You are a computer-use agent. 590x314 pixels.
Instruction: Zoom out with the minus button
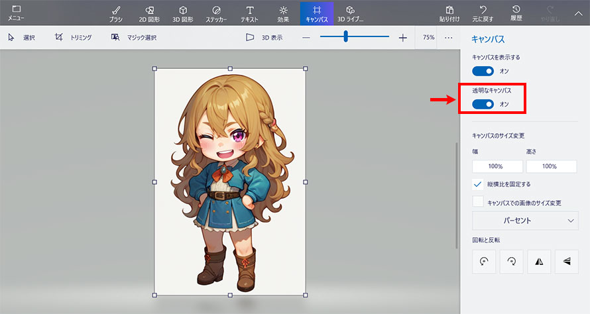(306, 38)
